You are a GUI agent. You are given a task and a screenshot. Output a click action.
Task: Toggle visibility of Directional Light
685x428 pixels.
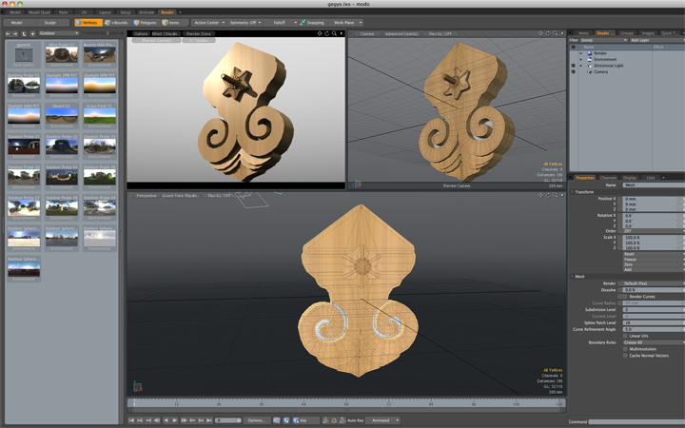click(573, 66)
